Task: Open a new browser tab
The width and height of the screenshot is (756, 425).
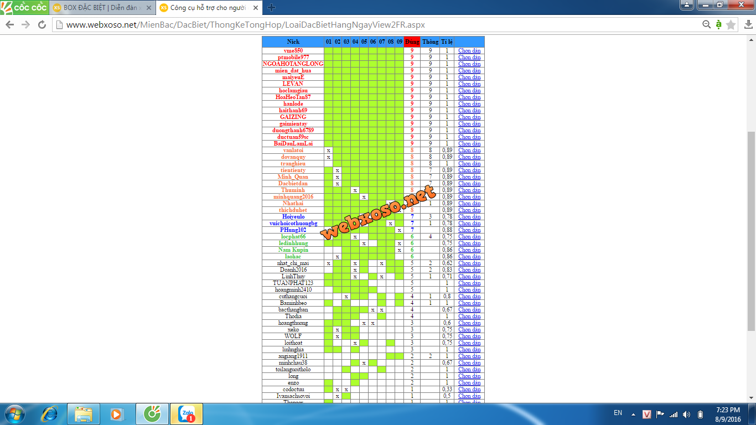Action: coord(271,8)
